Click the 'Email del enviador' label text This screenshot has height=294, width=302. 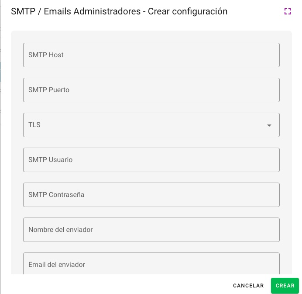[57, 265]
